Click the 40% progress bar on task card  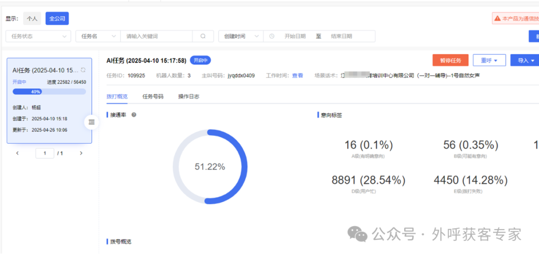49,92
